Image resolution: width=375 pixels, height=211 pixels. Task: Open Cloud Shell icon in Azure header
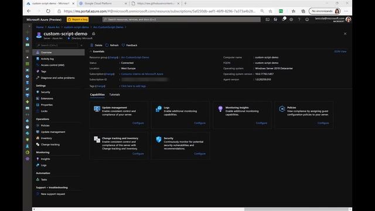(x=267, y=19)
